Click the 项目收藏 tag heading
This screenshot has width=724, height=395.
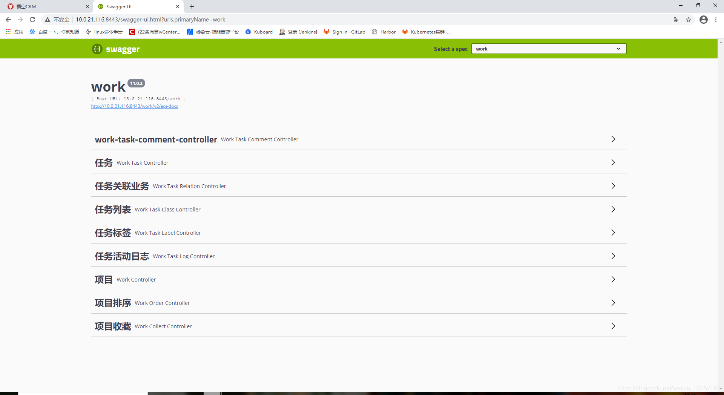point(113,326)
